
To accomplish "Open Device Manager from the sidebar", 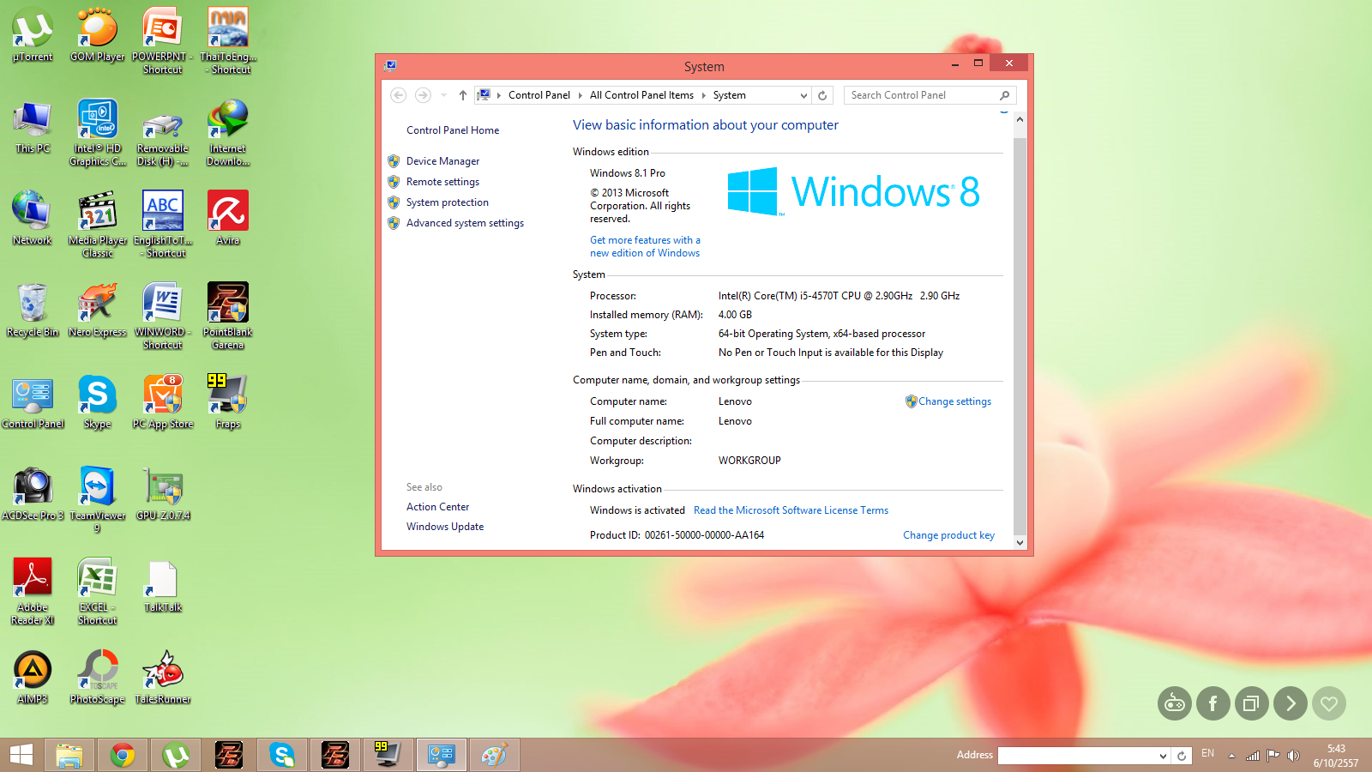I will (442, 161).
